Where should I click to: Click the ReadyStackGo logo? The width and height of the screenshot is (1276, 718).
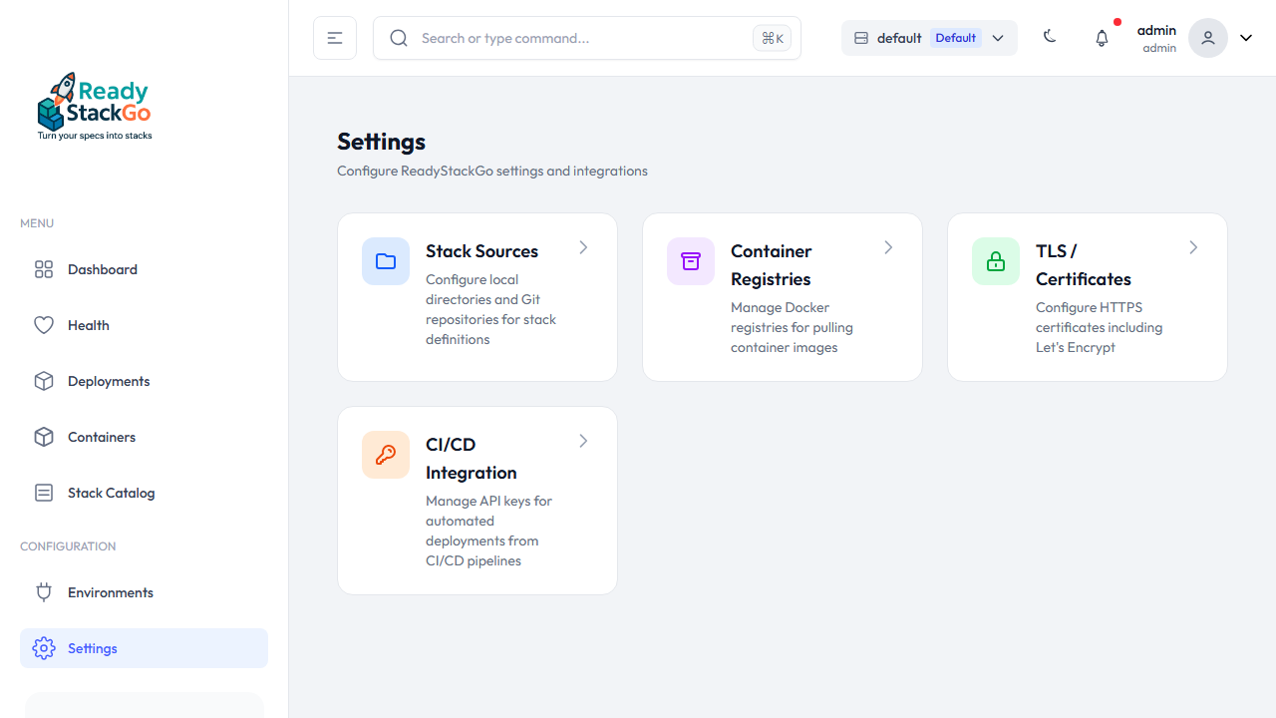[x=94, y=105]
